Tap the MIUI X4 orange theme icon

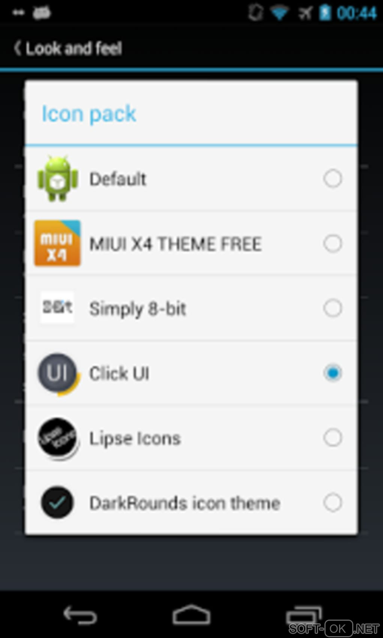[x=57, y=243]
